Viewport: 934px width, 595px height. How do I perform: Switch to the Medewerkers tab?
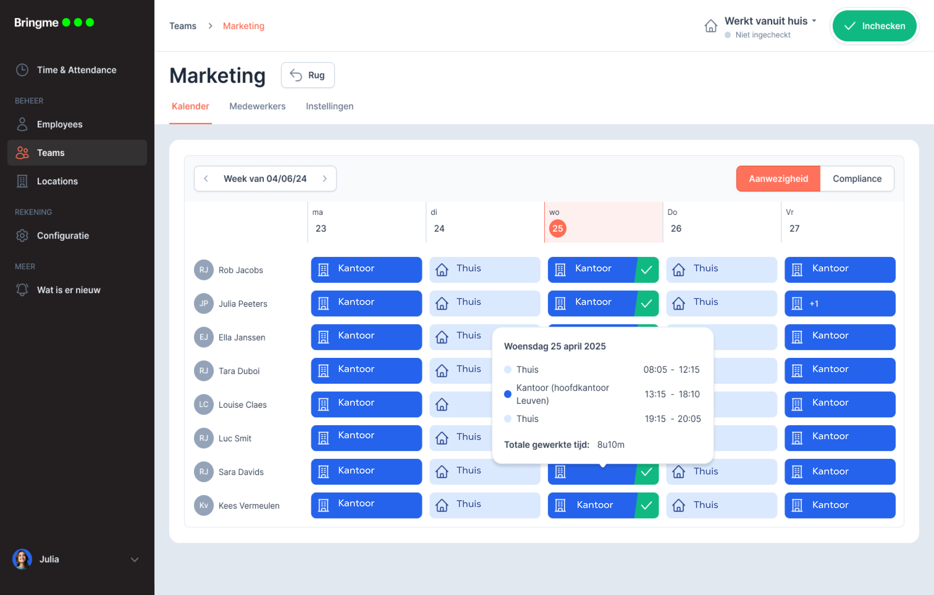(257, 106)
